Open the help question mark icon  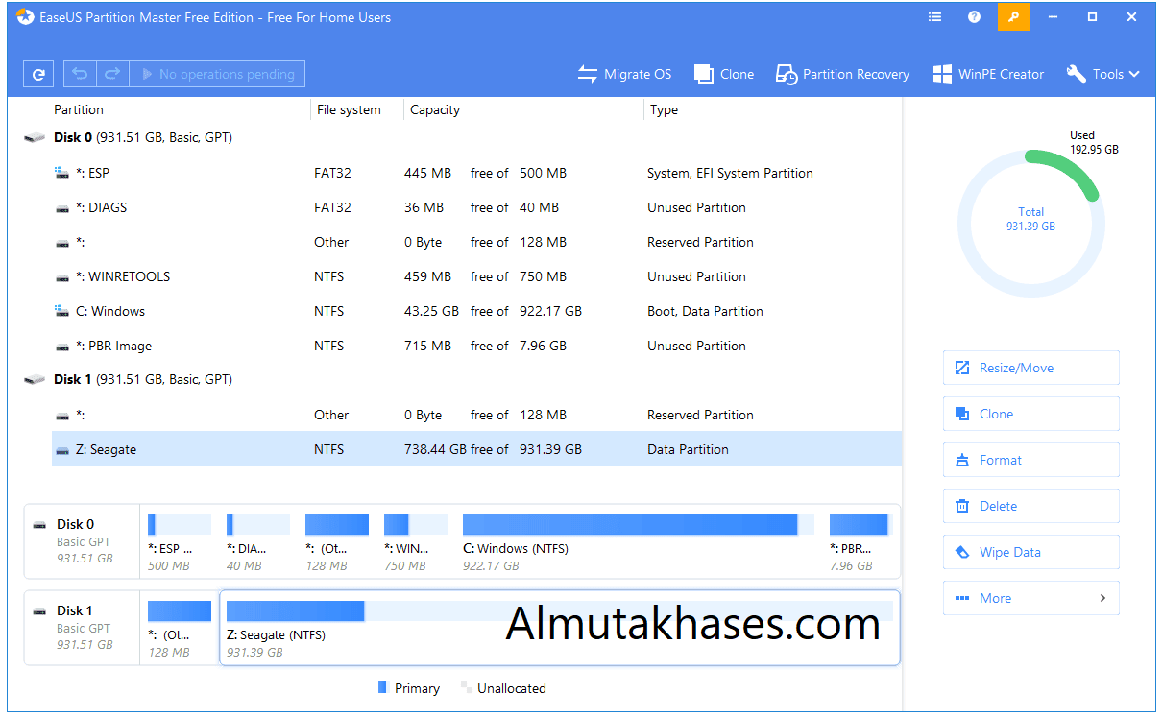(974, 17)
